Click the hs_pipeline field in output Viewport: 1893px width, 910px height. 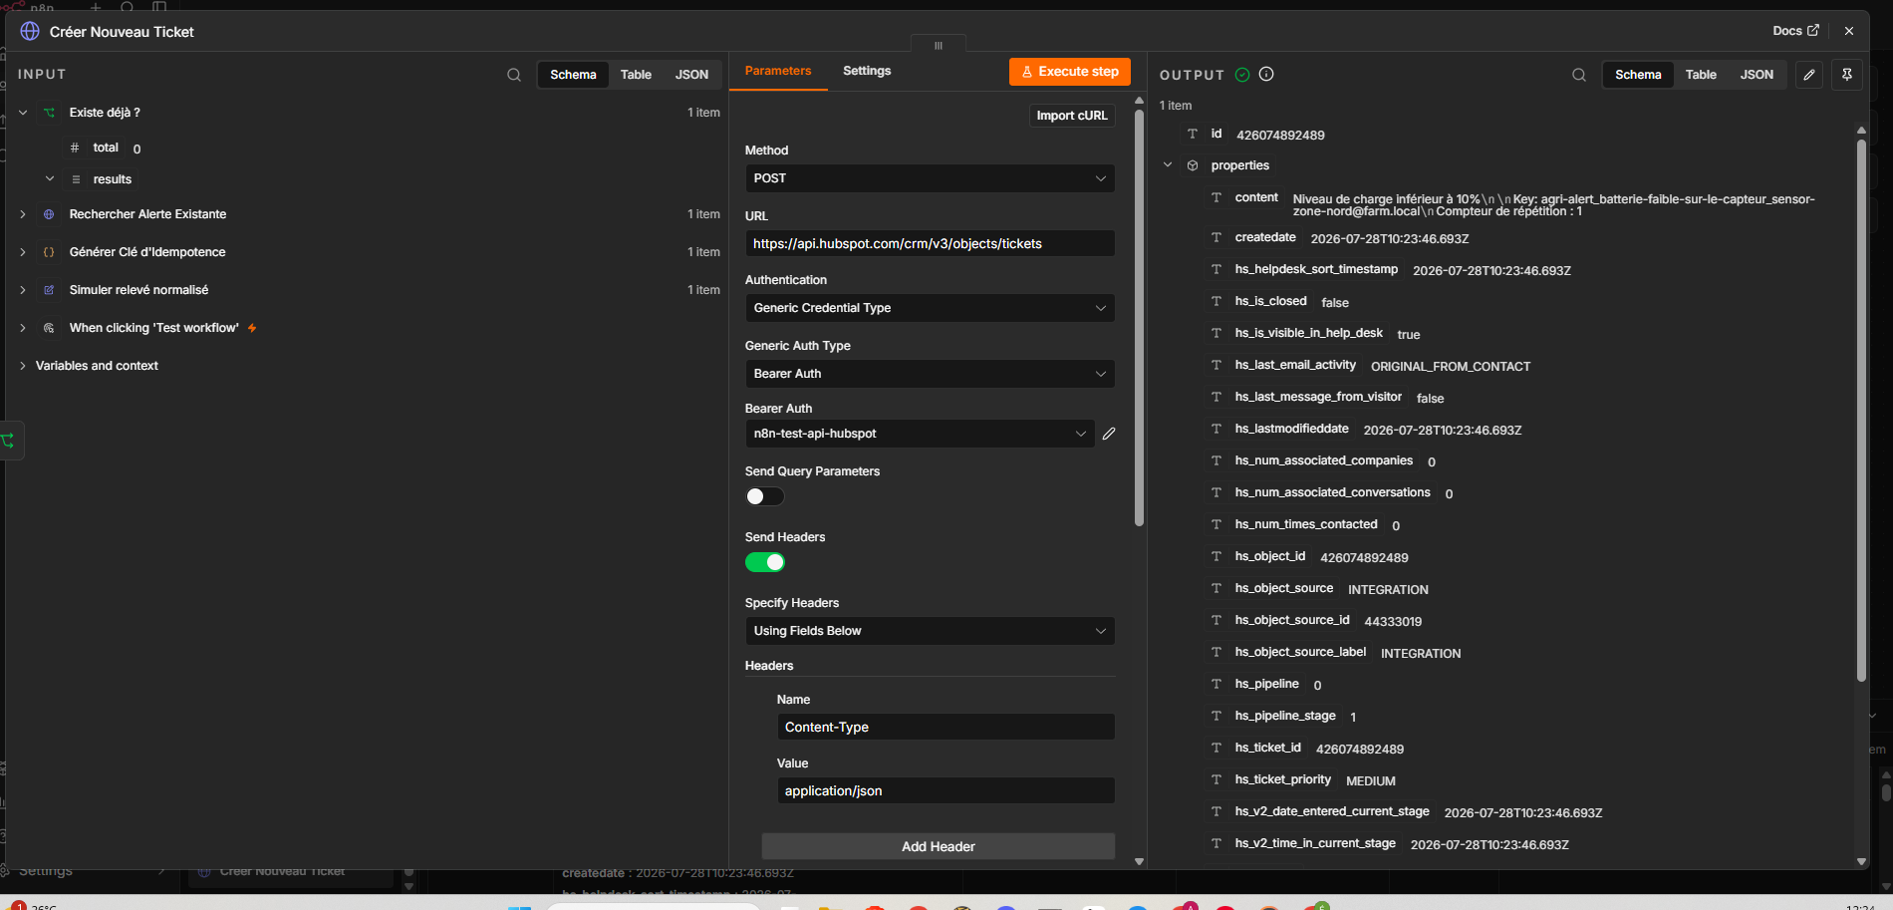point(1267,684)
